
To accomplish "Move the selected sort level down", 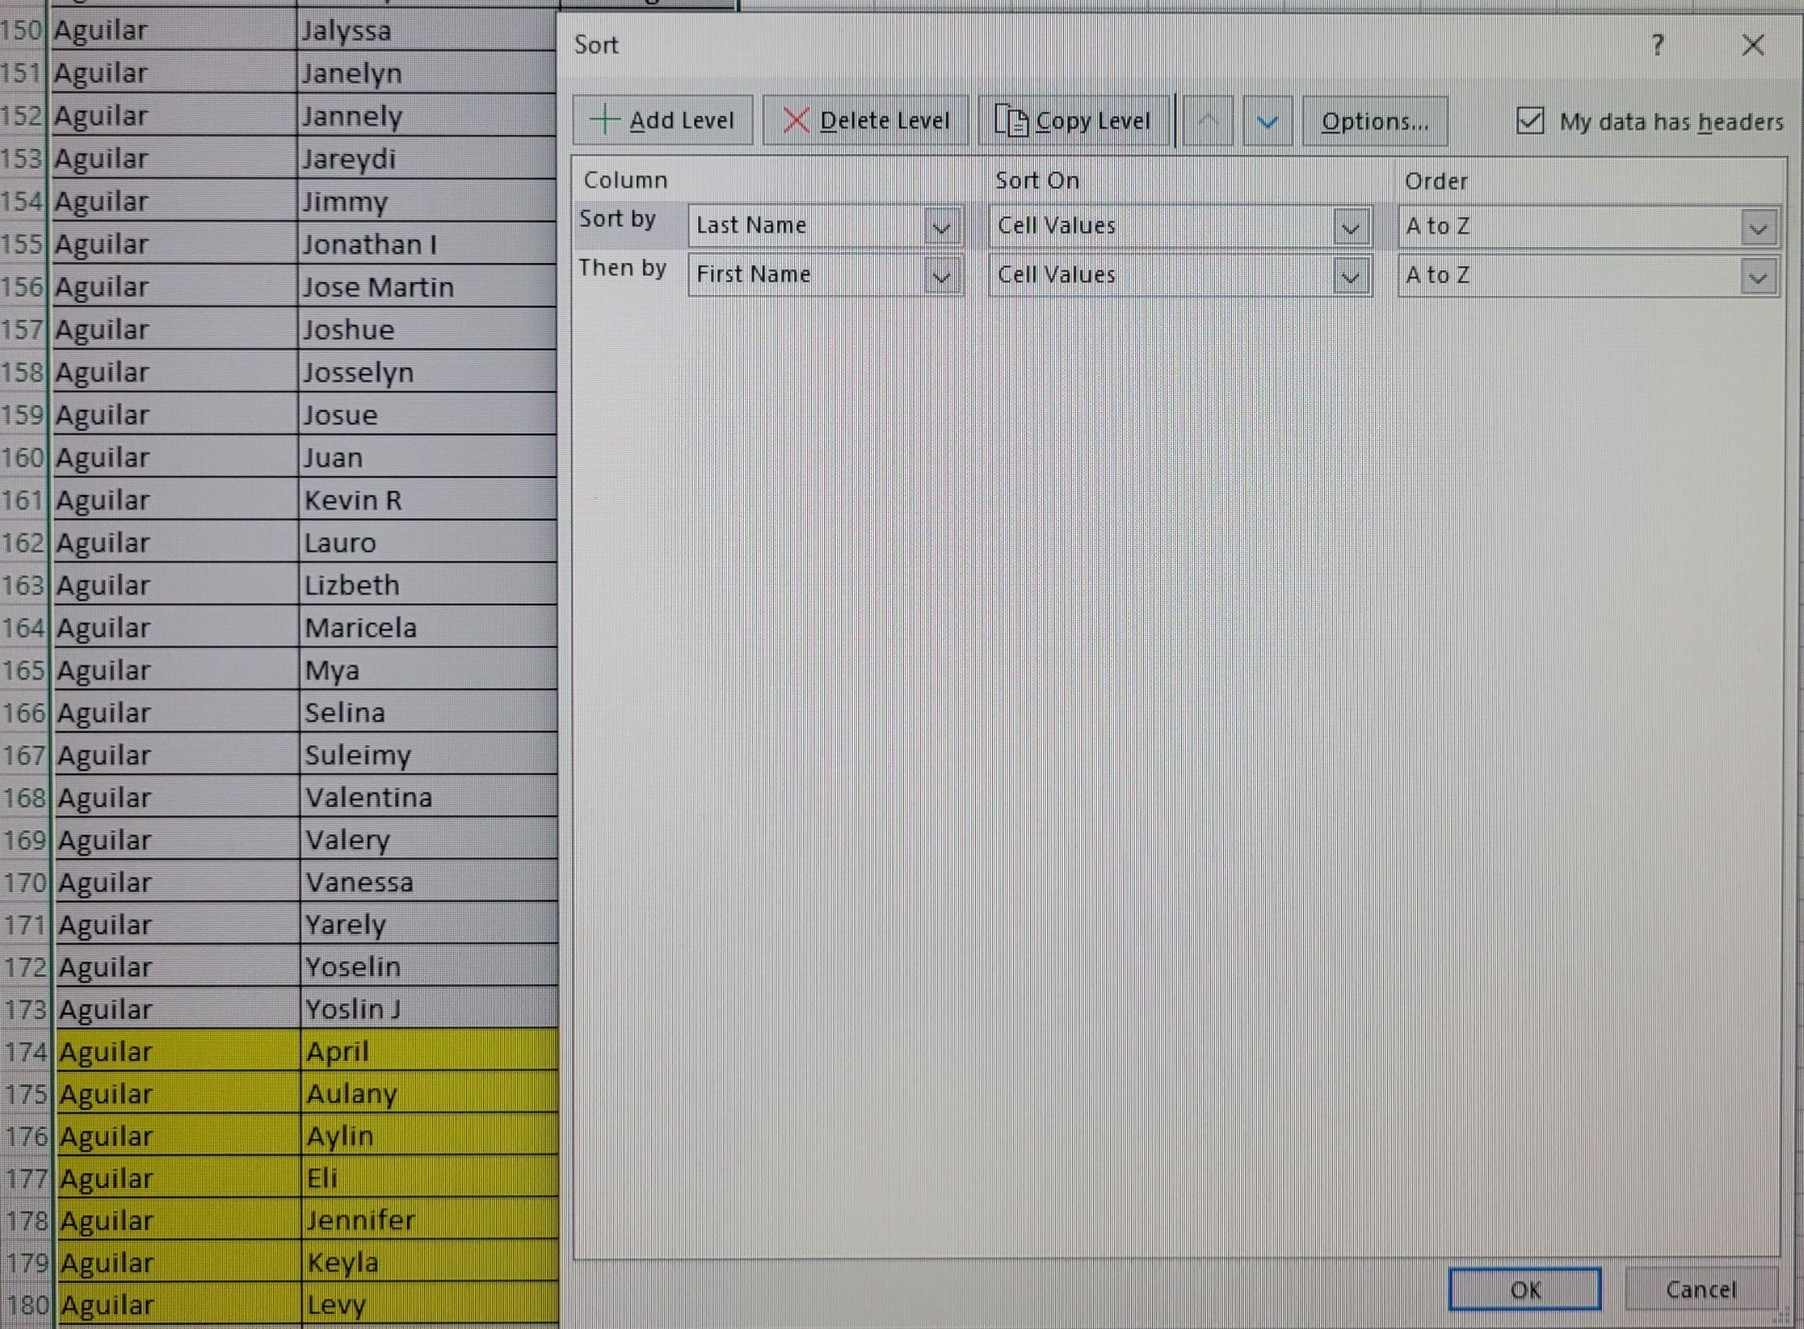I will click(x=1265, y=120).
